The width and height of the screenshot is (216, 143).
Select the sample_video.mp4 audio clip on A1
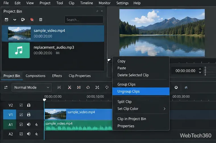[x=78, y=125]
